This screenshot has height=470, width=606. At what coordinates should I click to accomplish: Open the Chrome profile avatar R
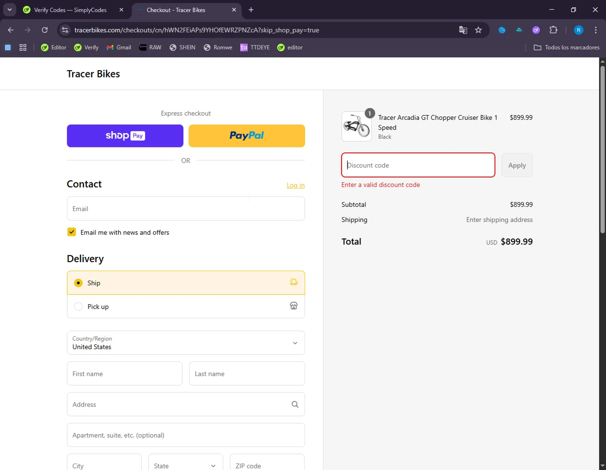[579, 30]
